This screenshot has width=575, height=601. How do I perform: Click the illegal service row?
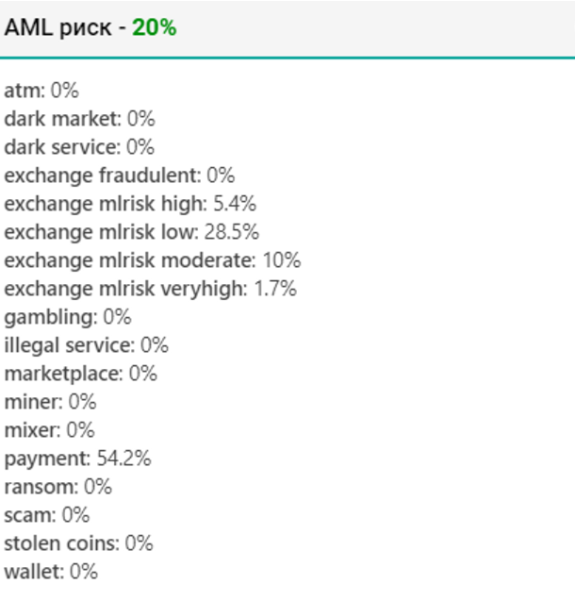point(86,345)
